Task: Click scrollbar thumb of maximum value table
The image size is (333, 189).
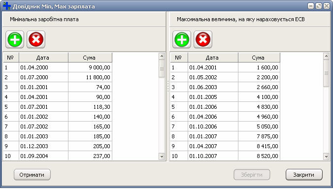Action: tap(326, 73)
